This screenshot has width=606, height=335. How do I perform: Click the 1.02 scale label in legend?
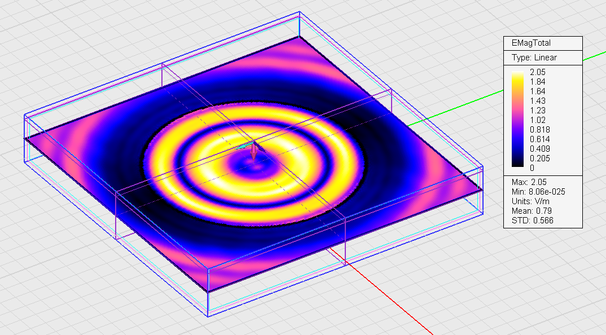(x=538, y=120)
